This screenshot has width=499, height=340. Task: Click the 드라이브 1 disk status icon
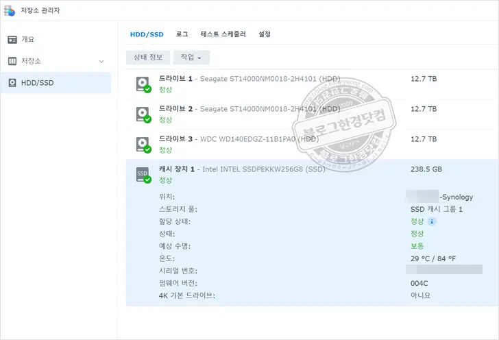click(143, 84)
